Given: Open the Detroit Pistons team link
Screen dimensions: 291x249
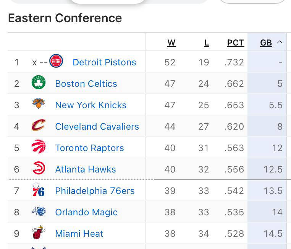Looking at the screenshot, I should coord(104,62).
